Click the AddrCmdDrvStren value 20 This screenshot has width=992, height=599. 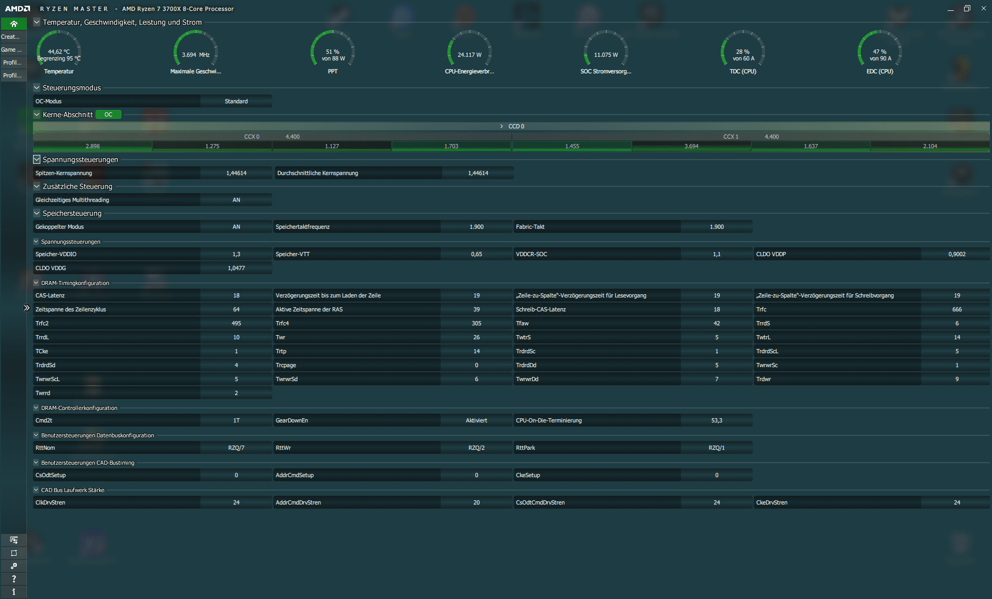pyautogui.click(x=476, y=502)
